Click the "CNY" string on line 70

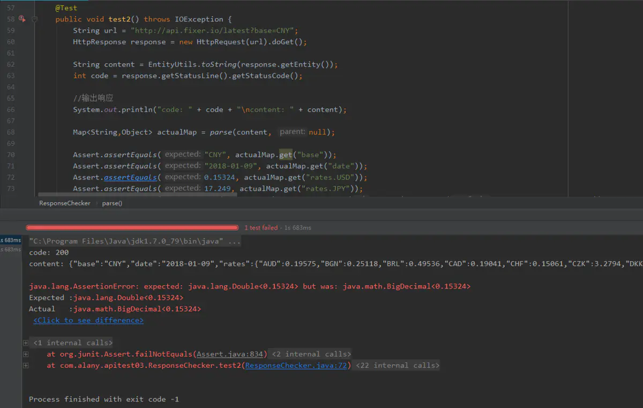(x=215, y=154)
